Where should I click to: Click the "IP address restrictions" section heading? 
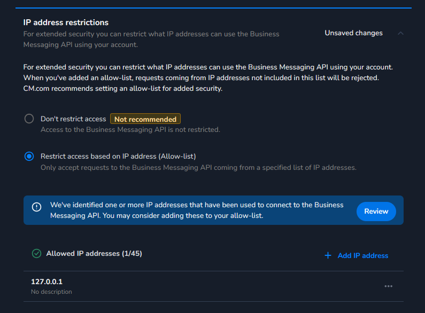(66, 22)
